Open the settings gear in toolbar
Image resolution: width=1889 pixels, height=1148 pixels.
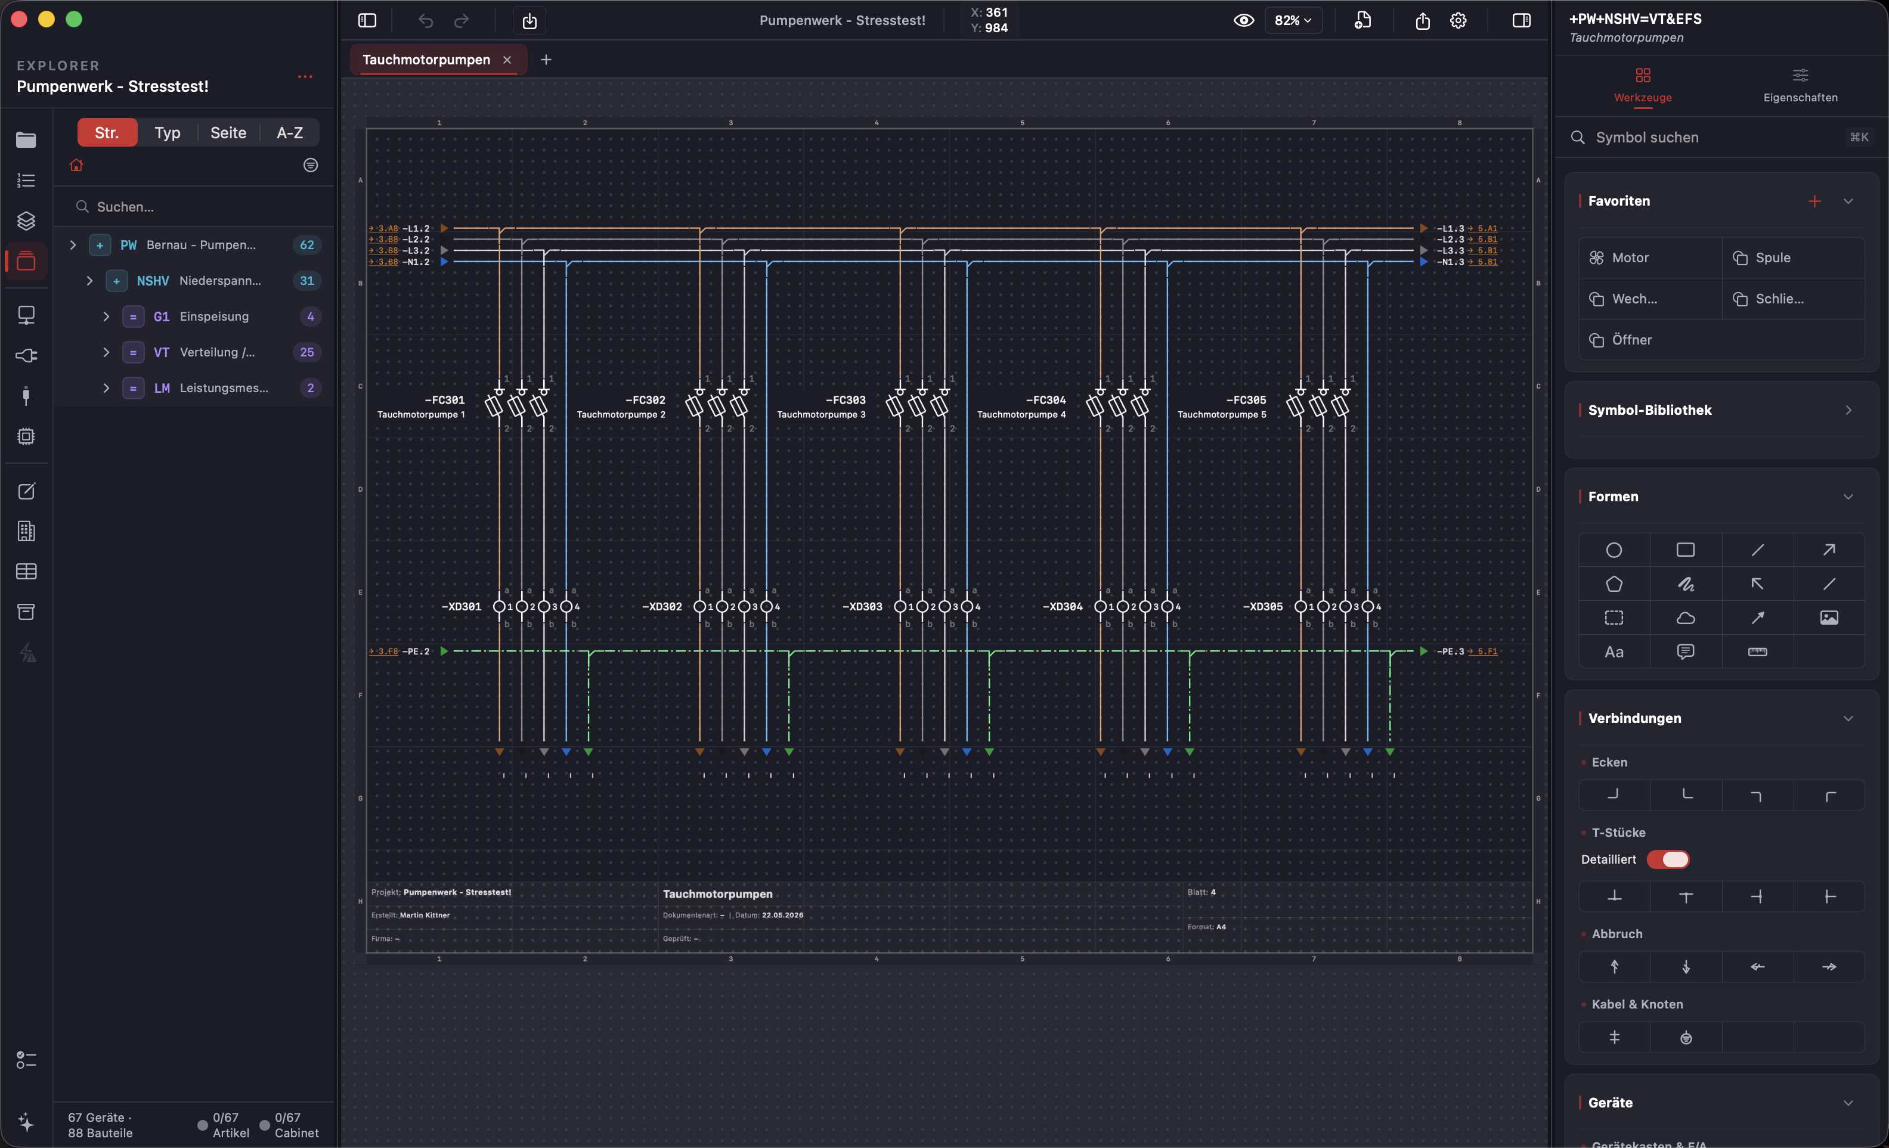click(1458, 21)
